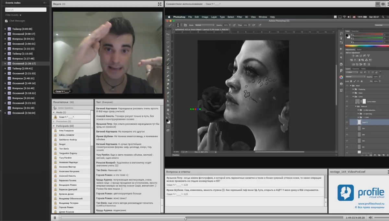The image size is (389, 221).
Task: Add a Brightness/Contrast adjustment layer
Action: [x=353, y=56]
